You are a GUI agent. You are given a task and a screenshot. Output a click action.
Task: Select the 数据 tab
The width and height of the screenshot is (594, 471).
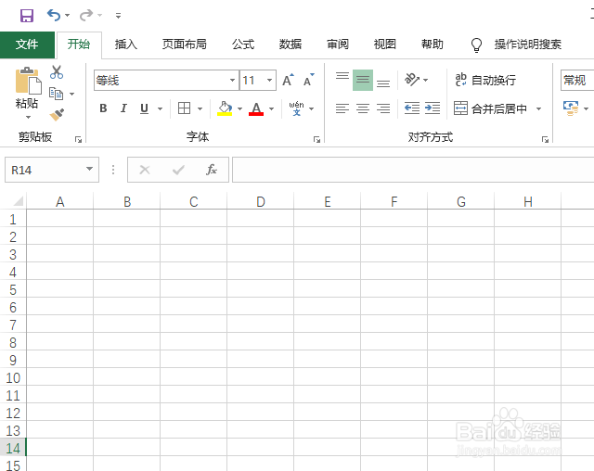(x=291, y=45)
